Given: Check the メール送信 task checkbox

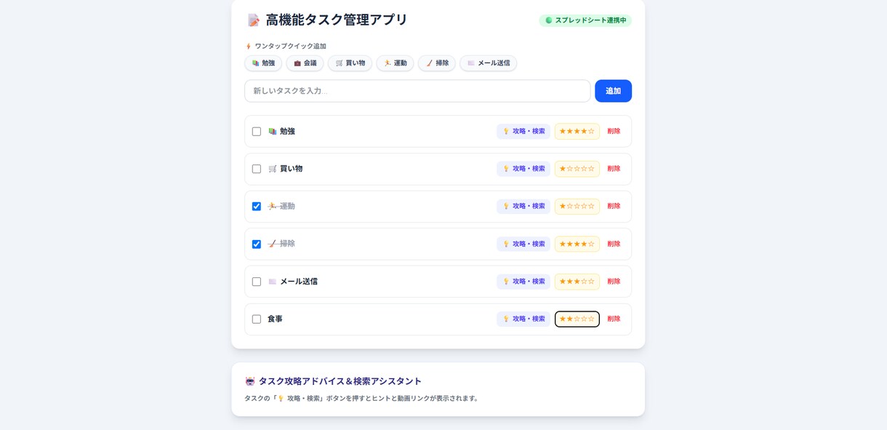Looking at the screenshot, I should tap(257, 282).
